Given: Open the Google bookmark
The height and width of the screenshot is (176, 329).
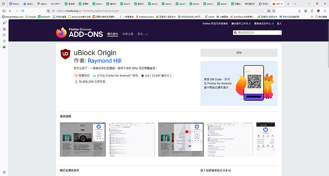Looking at the screenshot, I should [31, 17].
